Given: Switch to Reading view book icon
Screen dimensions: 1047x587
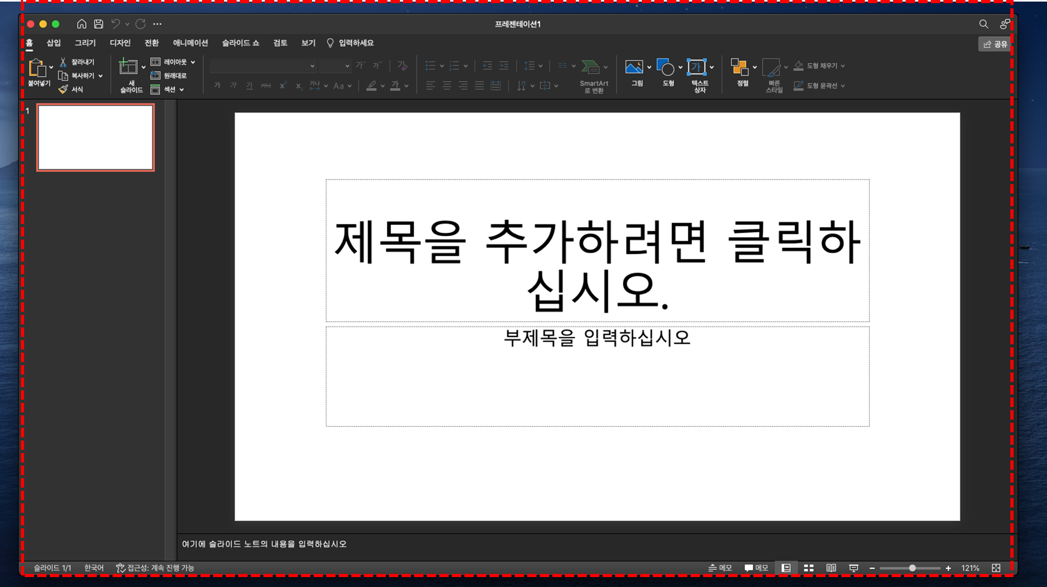Looking at the screenshot, I should [x=831, y=568].
